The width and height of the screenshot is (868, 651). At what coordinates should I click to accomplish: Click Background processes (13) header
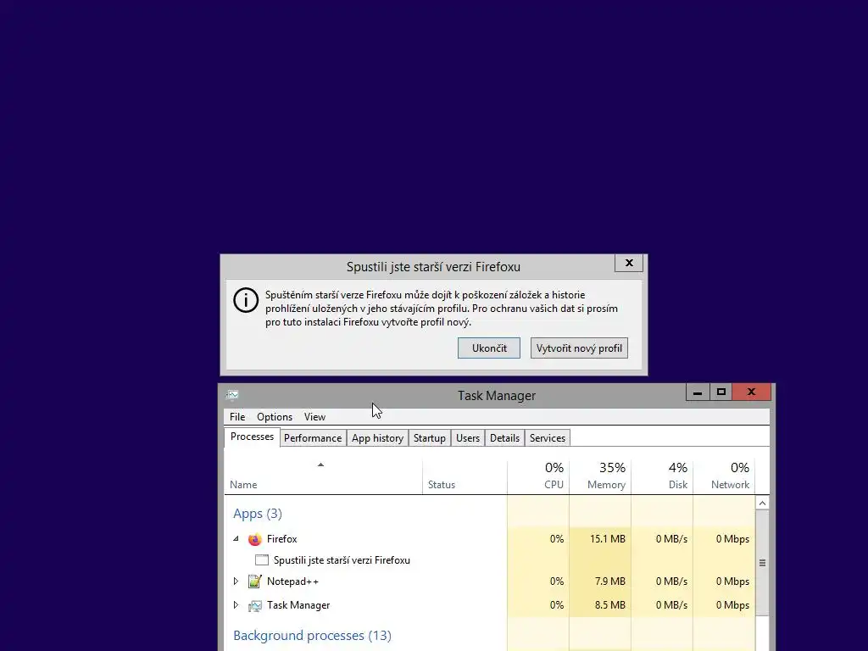click(x=312, y=636)
